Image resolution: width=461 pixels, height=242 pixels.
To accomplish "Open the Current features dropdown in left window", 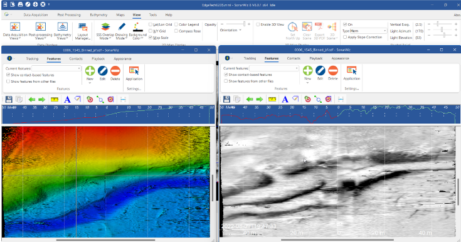I will coord(56,68).
